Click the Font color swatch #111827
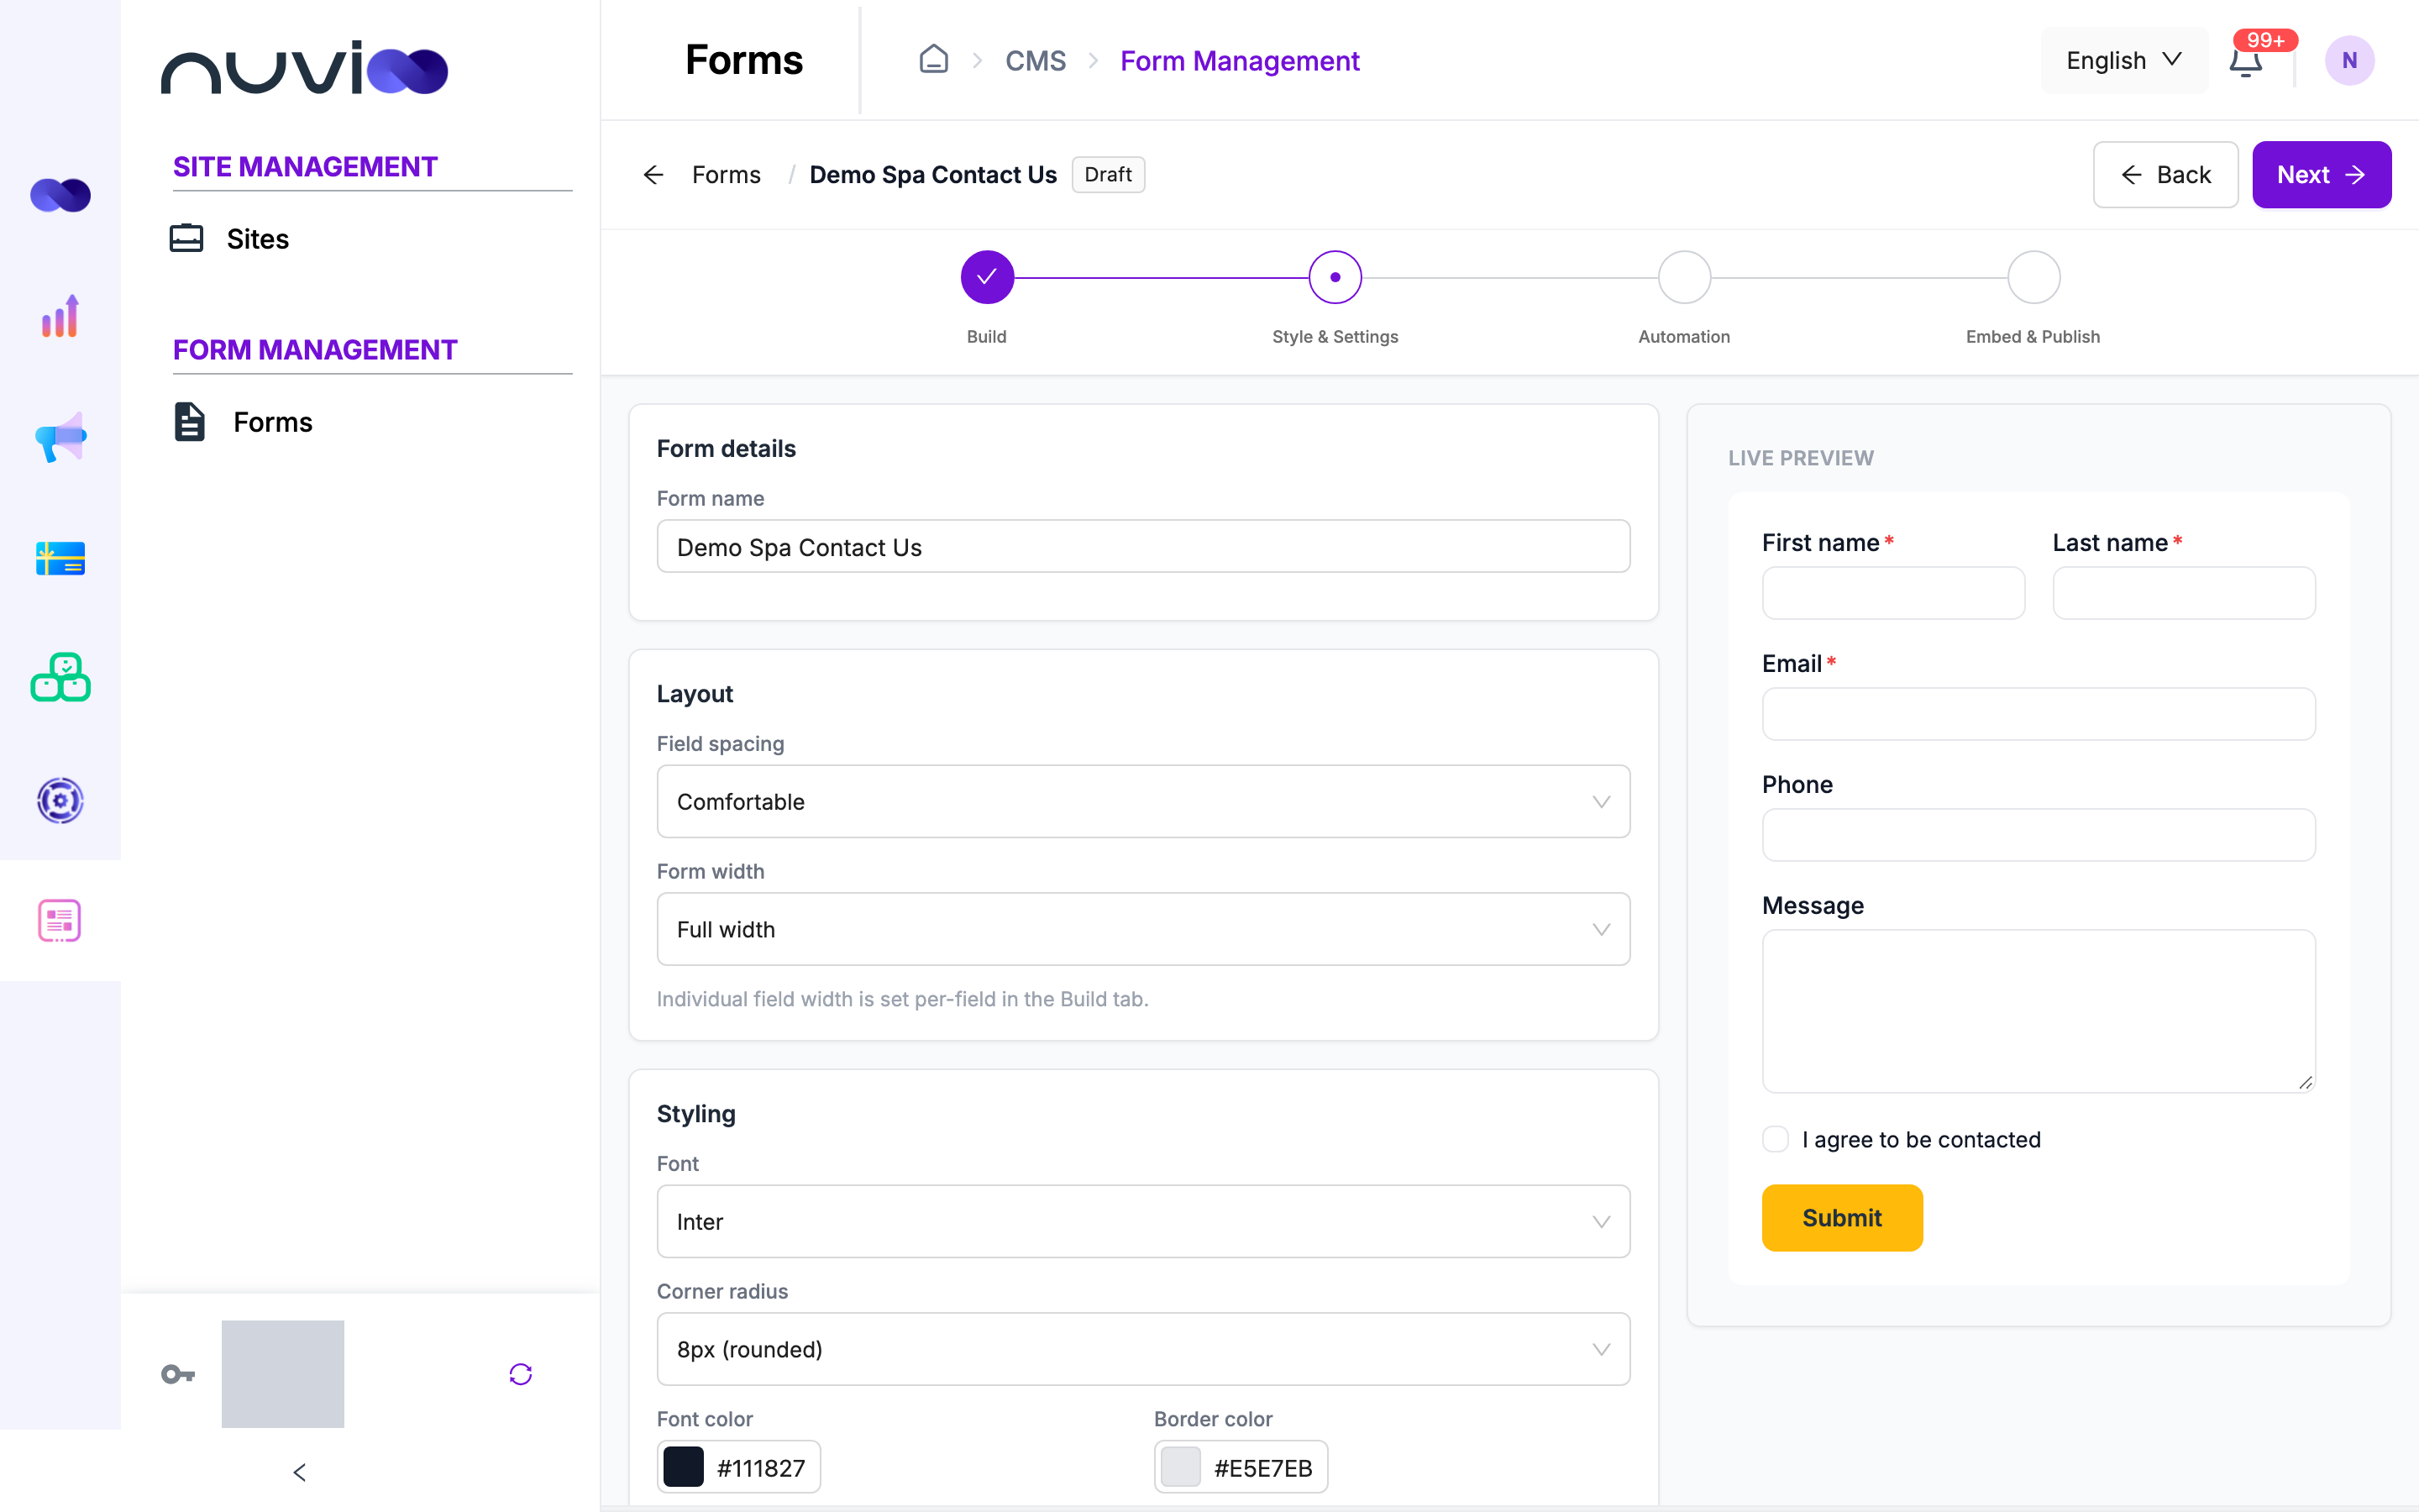This screenshot has height=1512, width=2419. point(684,1467)
